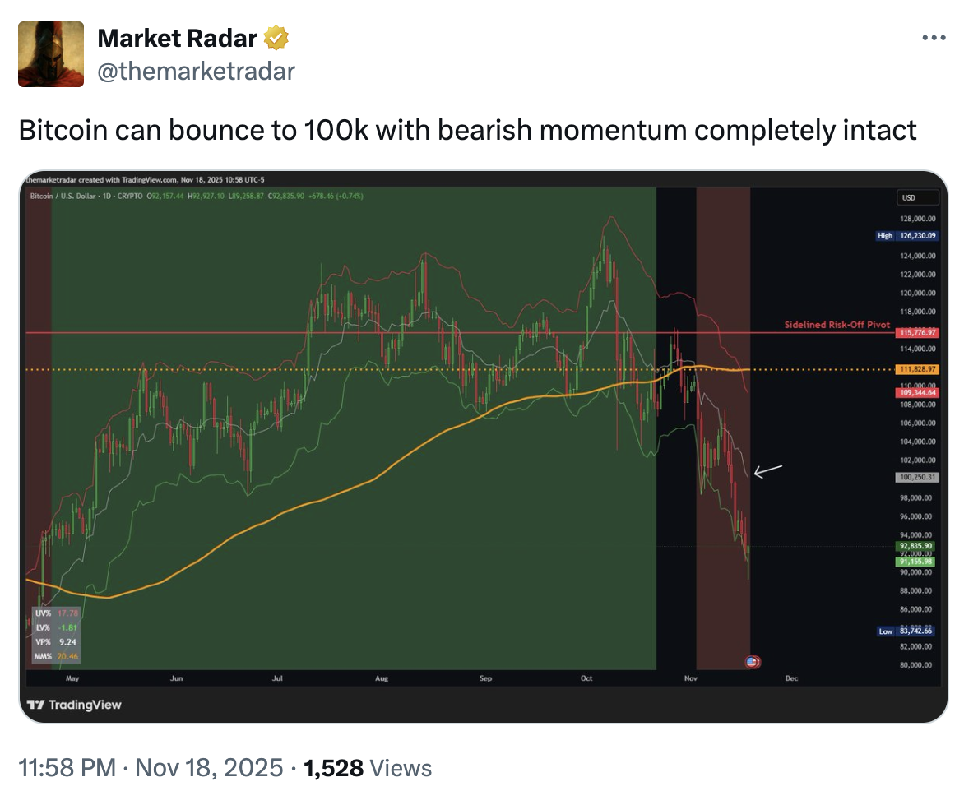Click the Bitcoin / U.S. Dollar chart title
The width and height of the screenshot is (964, 791).
[86, 197]
